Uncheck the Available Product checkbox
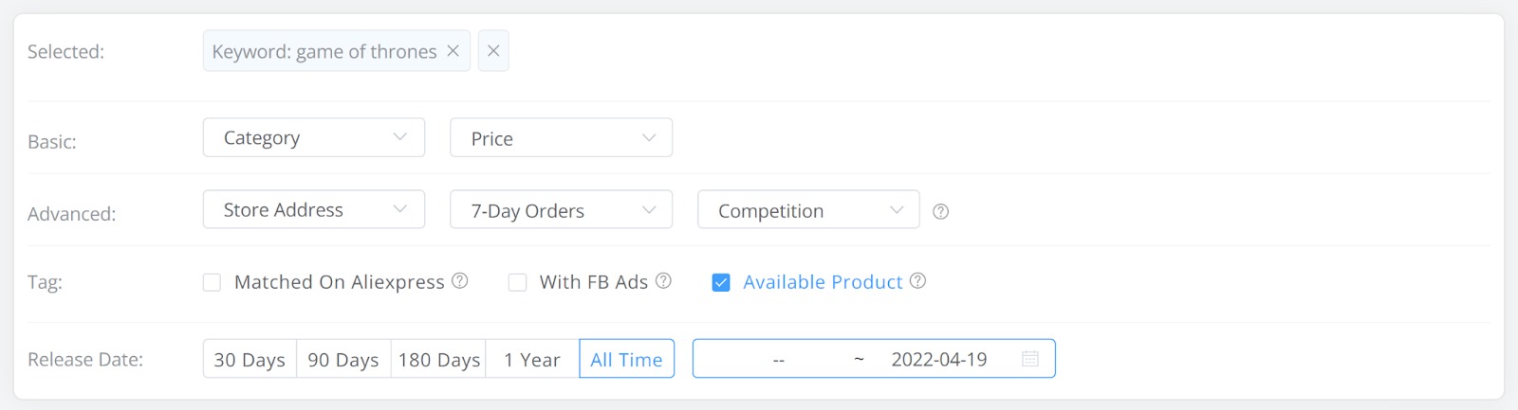1518x410 pixels. pyautogui.click(x=721, y=282)
